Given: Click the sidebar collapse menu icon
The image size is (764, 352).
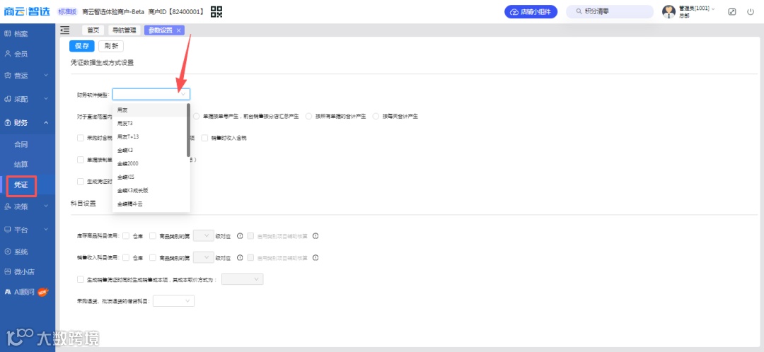Looking at the screenshot, I should pyautogui.click(x=65, y=30).
